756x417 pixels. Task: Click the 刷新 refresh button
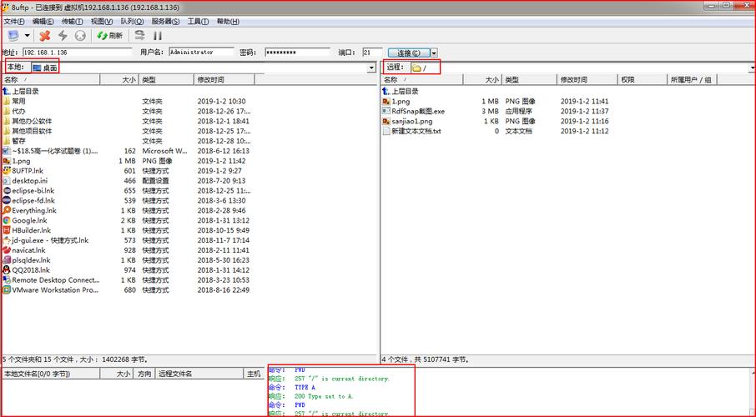109,36
